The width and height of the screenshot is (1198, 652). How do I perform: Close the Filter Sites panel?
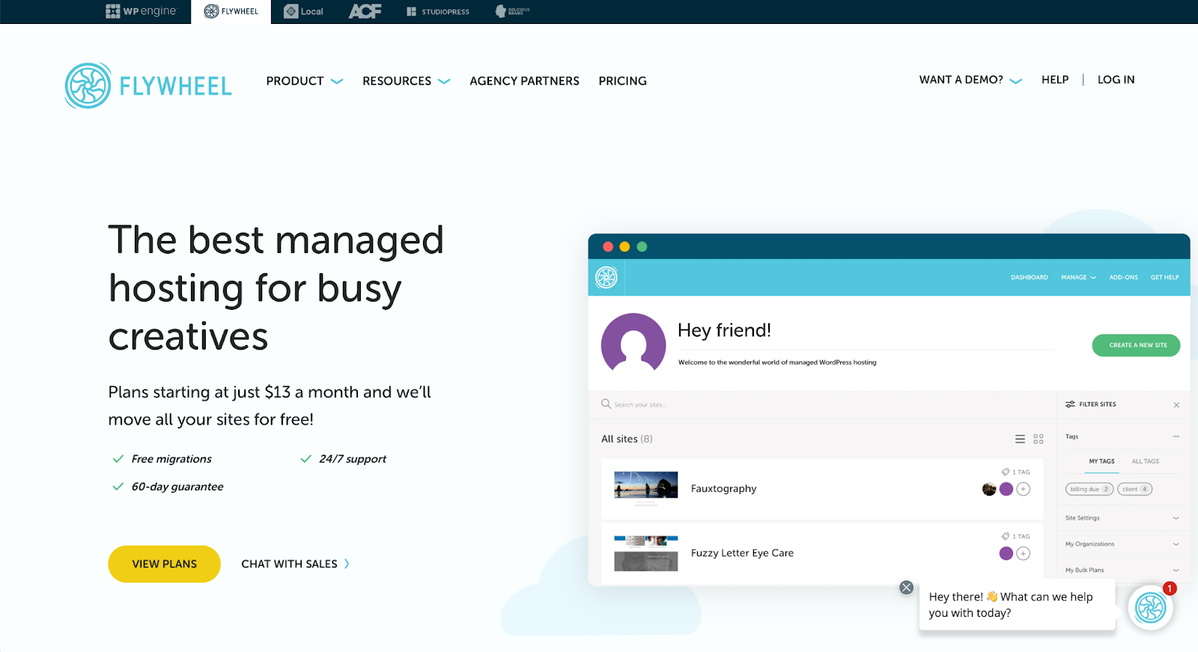[x=1176, y=405]
